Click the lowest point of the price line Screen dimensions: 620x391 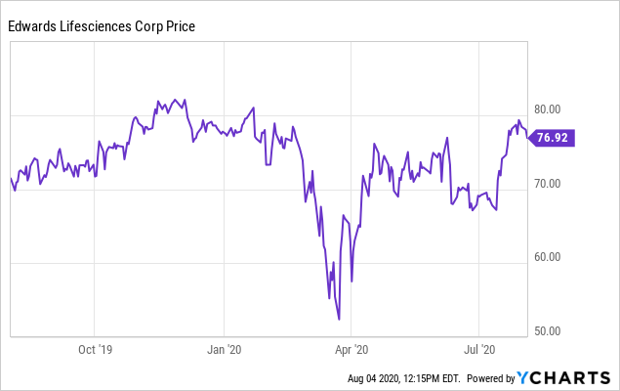339,319
